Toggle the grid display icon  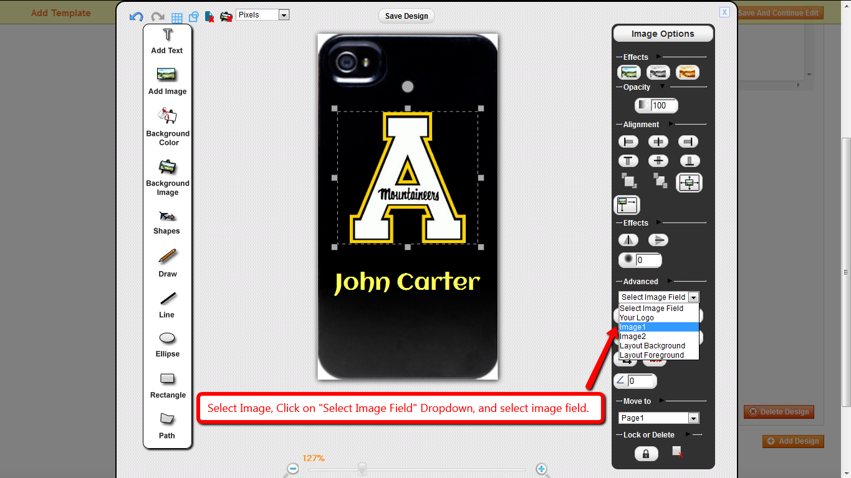pos(177,17)
